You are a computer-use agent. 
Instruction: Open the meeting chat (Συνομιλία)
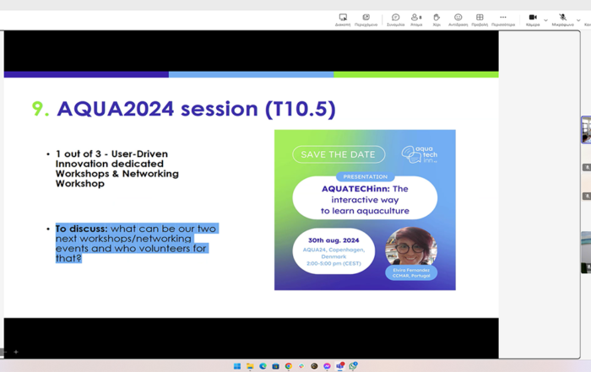coord(395,18)
